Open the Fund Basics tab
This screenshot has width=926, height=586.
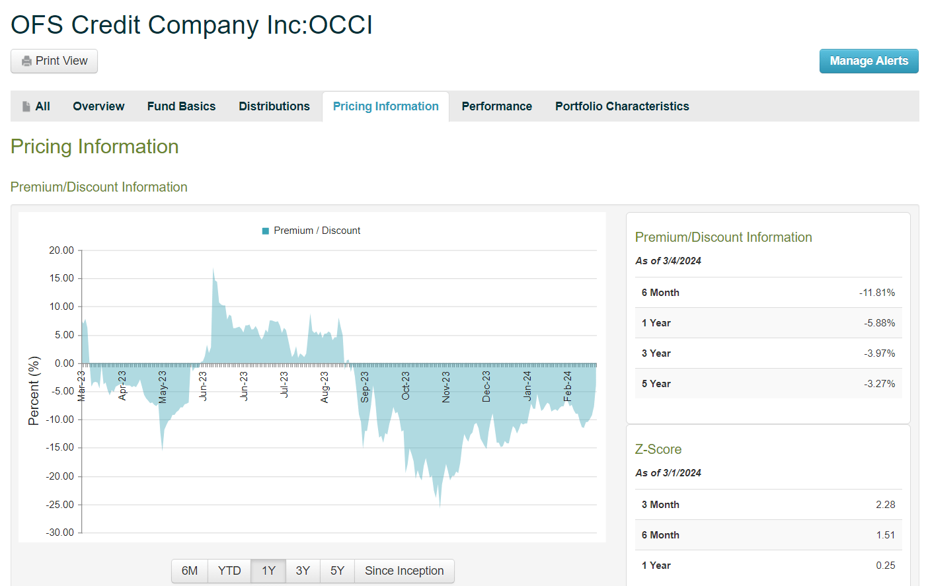[181, 106]
